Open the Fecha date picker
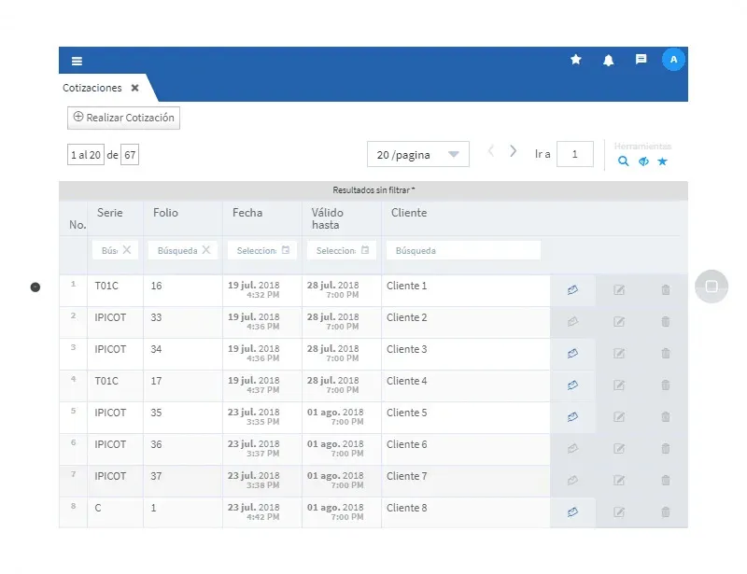The height and width of the screenshot is (574, 747). pos(286,249)
